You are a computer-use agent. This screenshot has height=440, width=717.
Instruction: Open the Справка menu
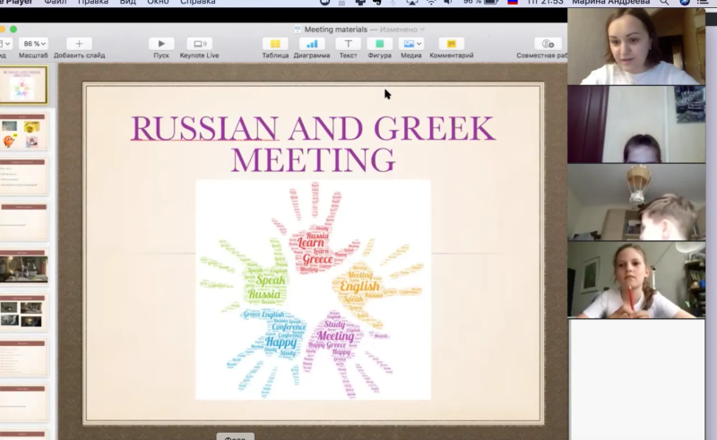coord(197,3)
